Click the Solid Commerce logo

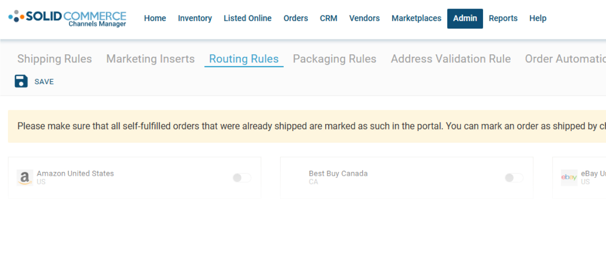tap(67, 18)
